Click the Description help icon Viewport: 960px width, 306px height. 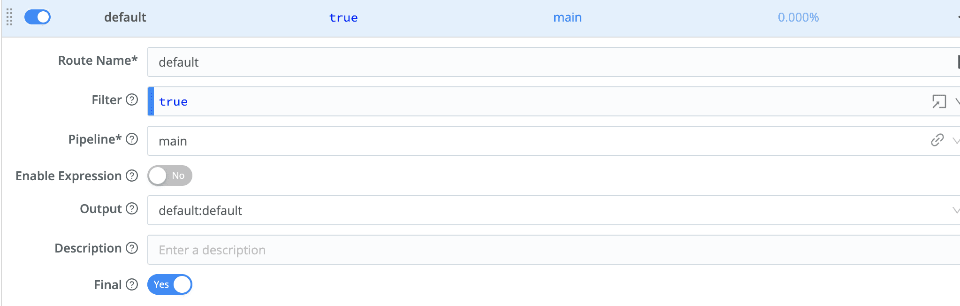132,248
